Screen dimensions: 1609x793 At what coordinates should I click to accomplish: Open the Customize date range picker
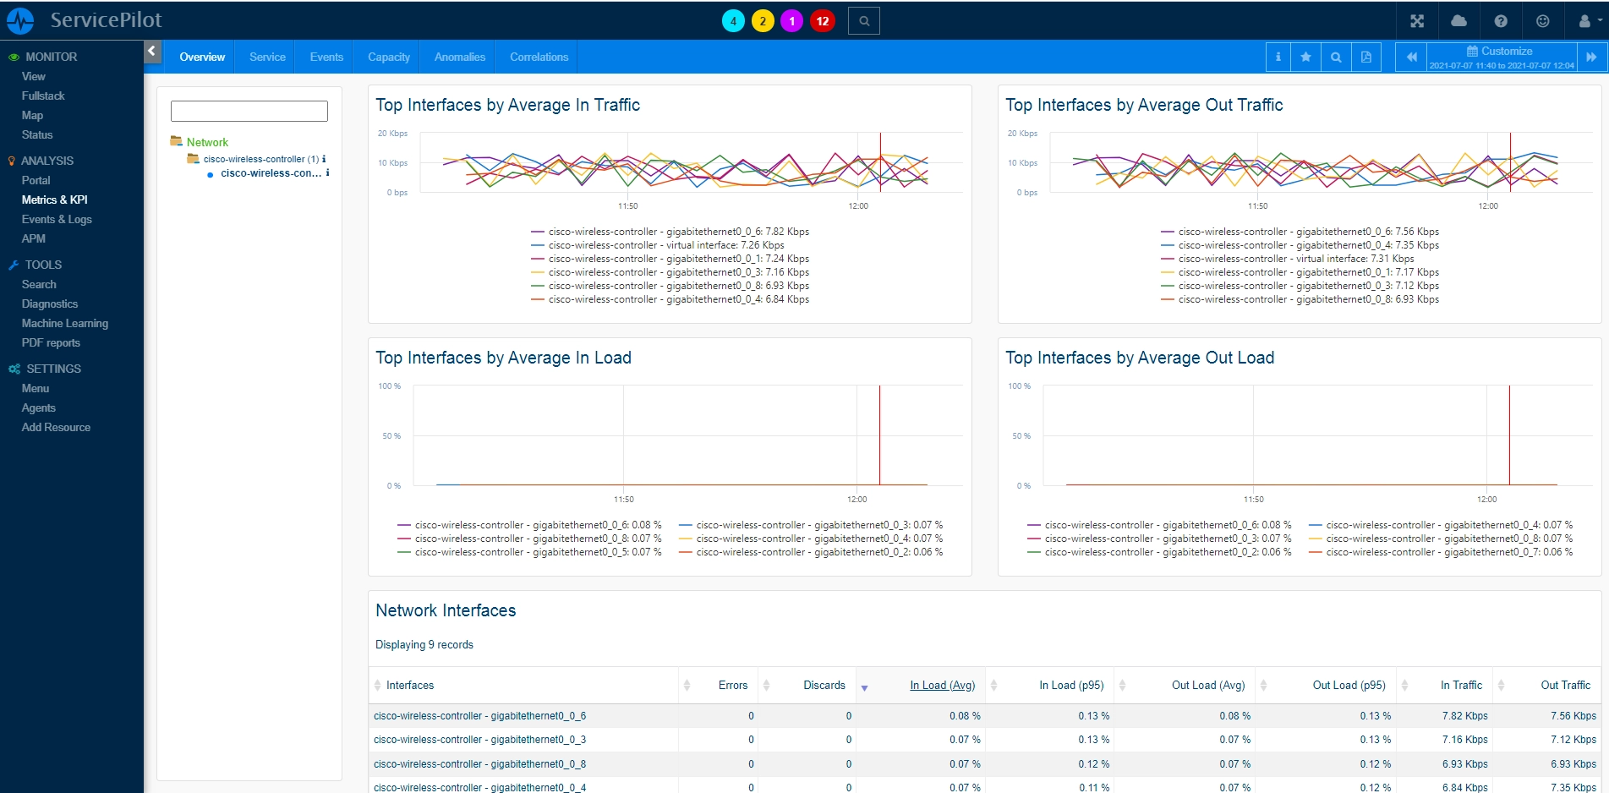1502,57
